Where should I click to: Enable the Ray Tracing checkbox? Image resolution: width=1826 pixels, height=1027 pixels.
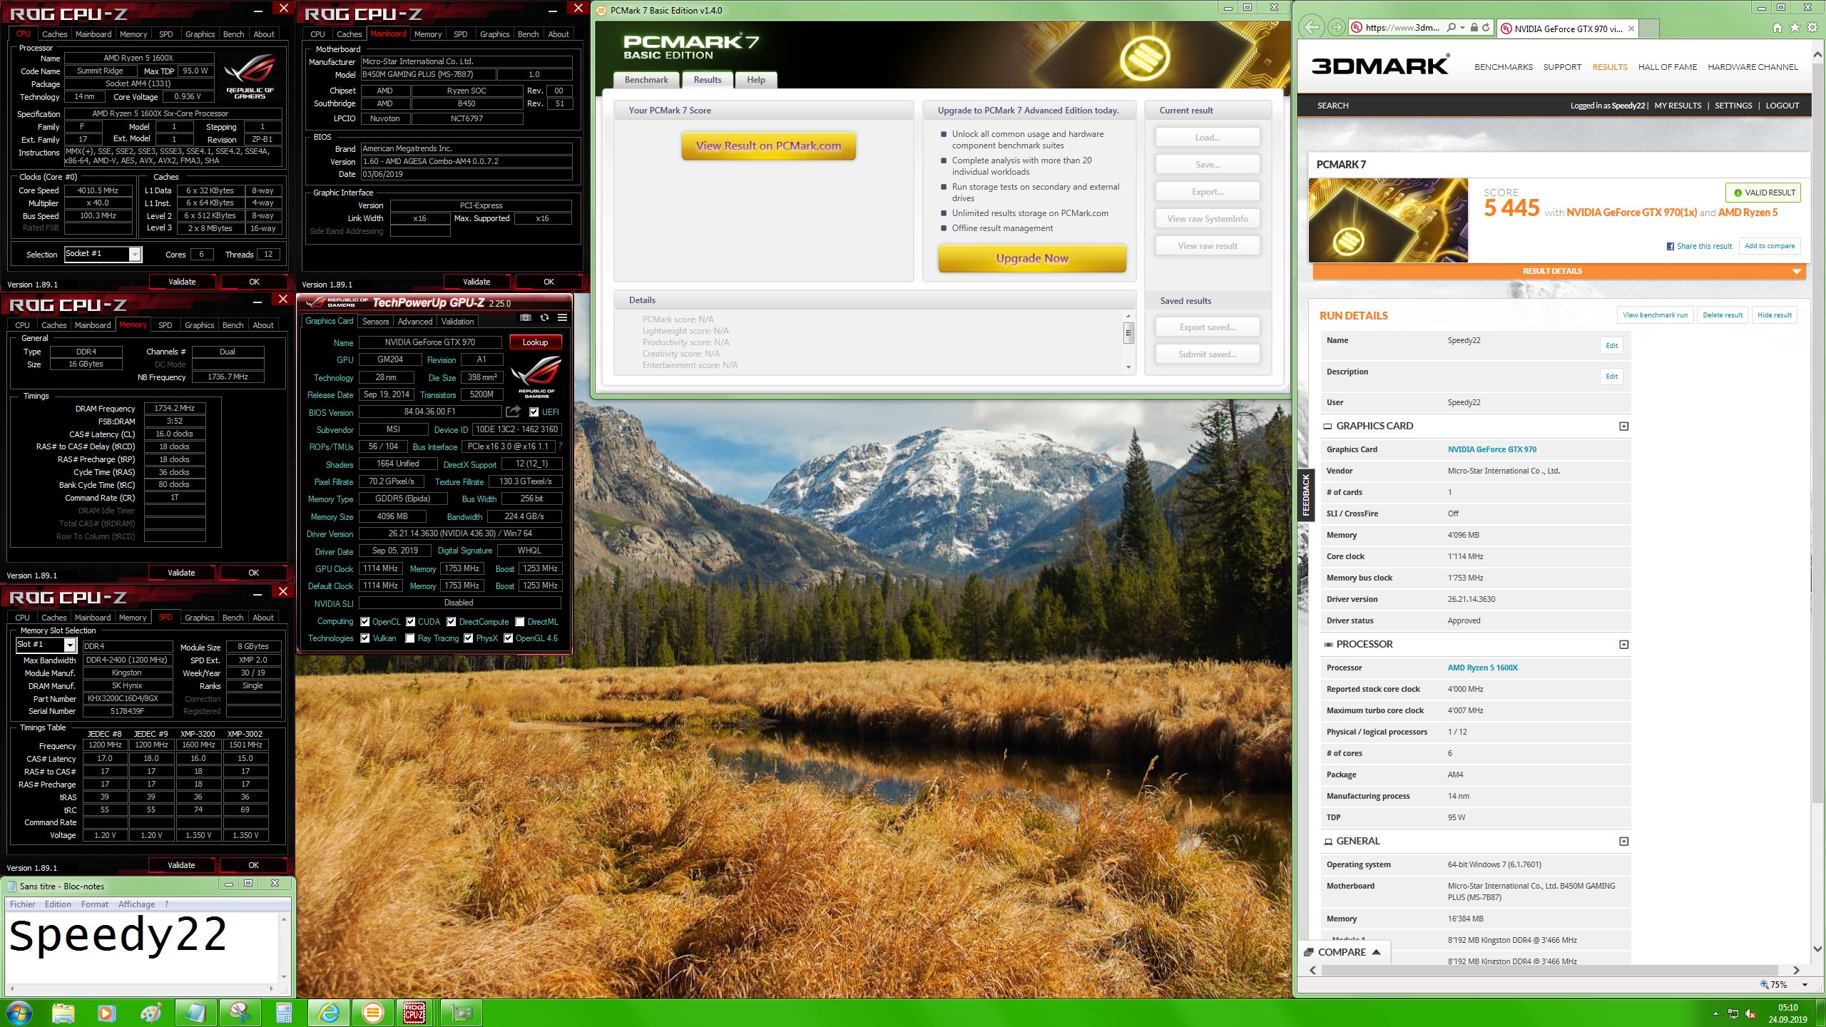[410, 638]
